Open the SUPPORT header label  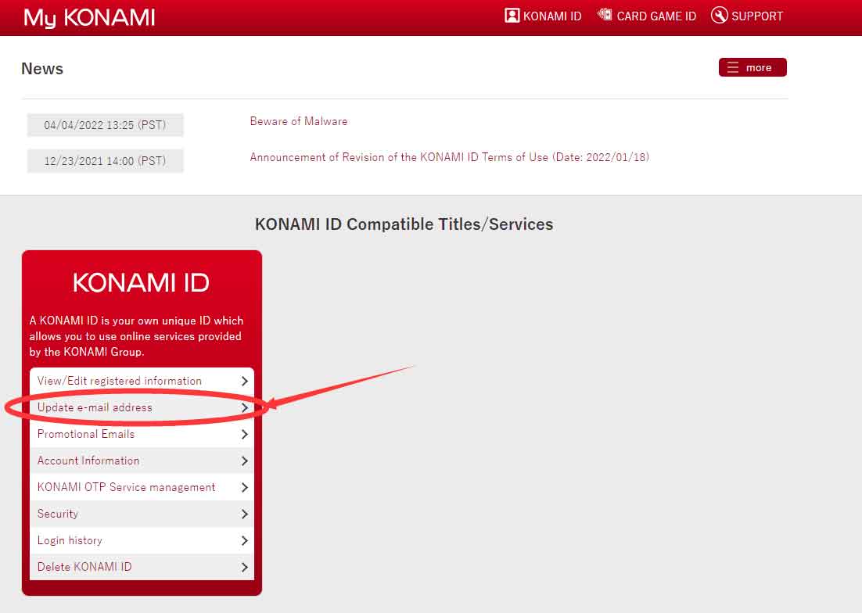[x=757, y=16]
